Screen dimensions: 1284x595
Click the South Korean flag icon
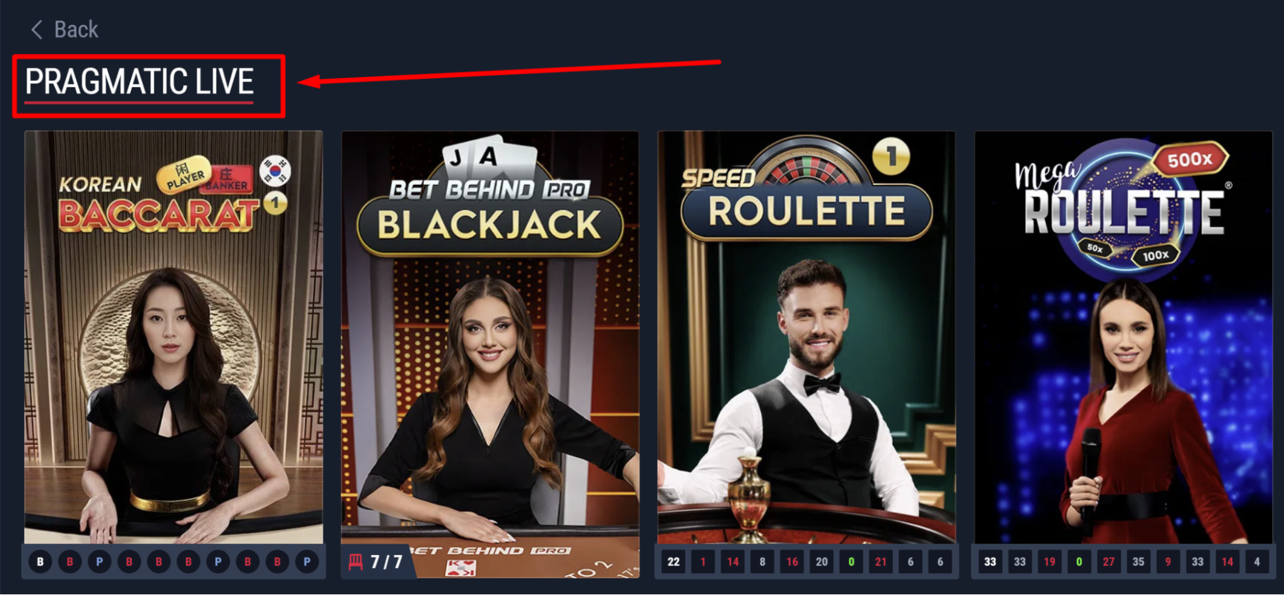275,171
